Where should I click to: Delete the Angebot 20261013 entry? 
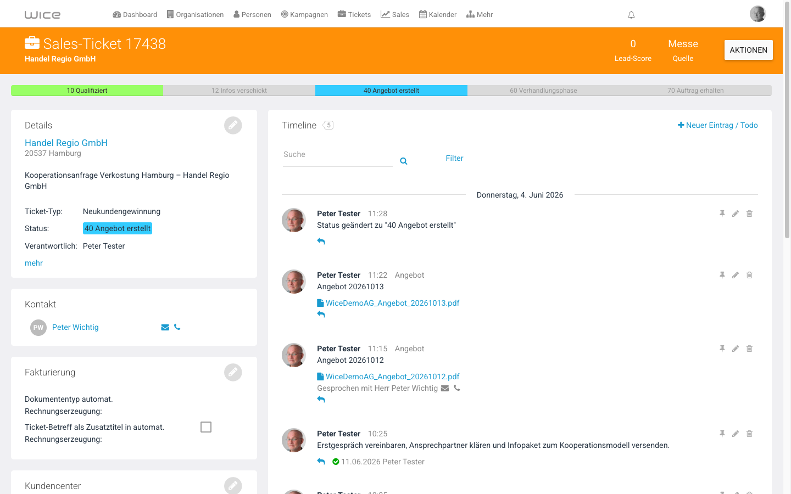(x=749, y=275)
